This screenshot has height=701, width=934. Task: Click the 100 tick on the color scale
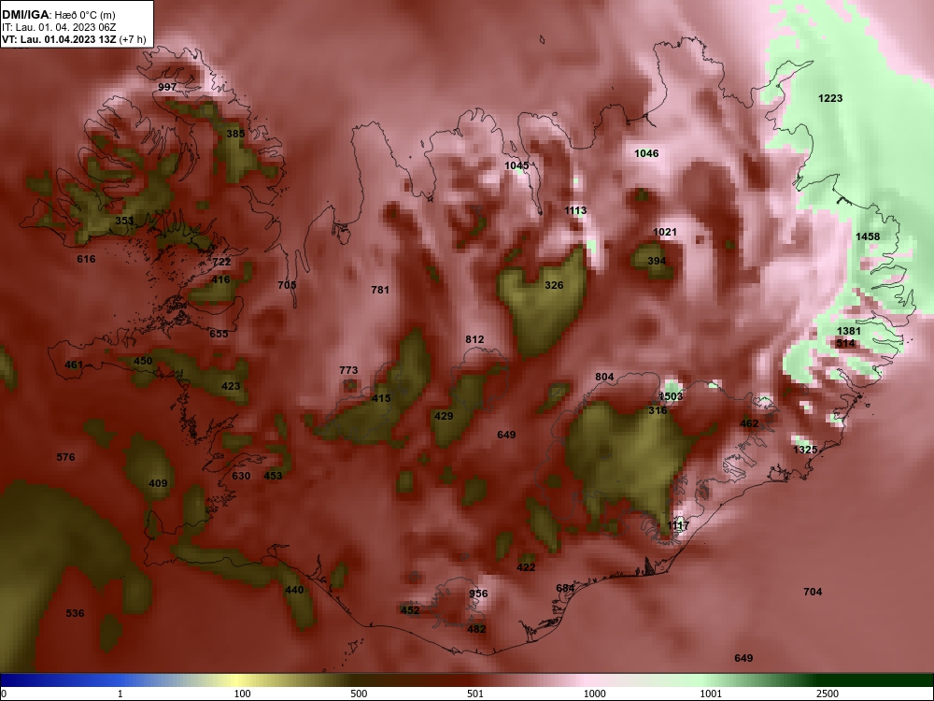(x=243, y=694)
